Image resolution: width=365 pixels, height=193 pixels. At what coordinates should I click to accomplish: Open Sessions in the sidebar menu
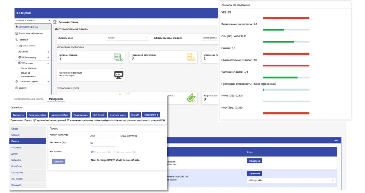coord(22,88)
